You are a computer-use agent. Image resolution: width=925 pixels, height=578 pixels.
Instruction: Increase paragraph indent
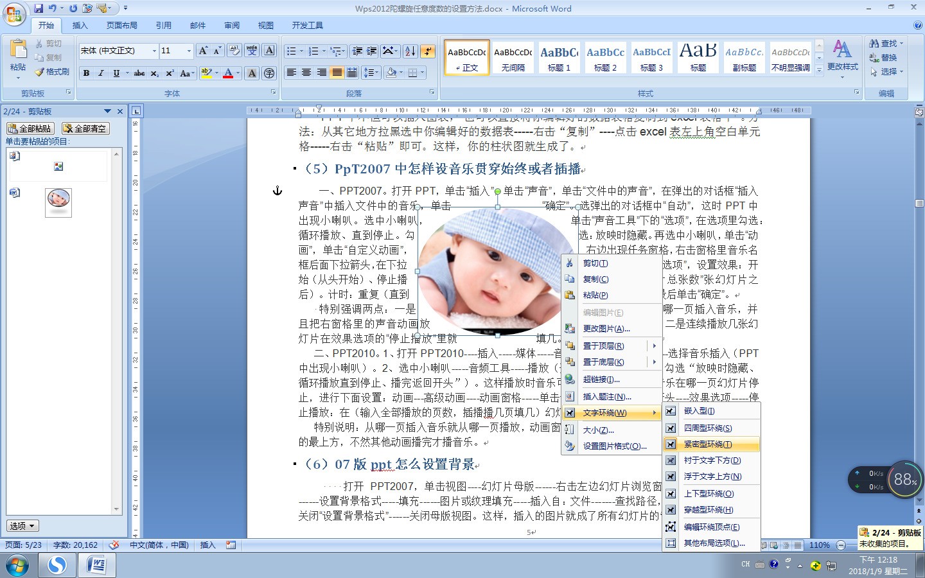coord(372,51)
